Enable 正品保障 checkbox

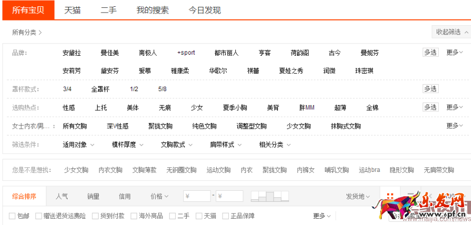click(225, 216)
